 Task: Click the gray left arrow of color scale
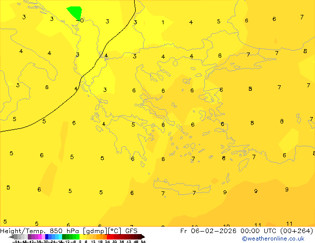click(x=11, y=237)
